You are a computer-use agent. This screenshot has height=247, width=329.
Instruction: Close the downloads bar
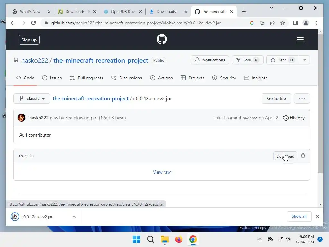pos(317,216)
